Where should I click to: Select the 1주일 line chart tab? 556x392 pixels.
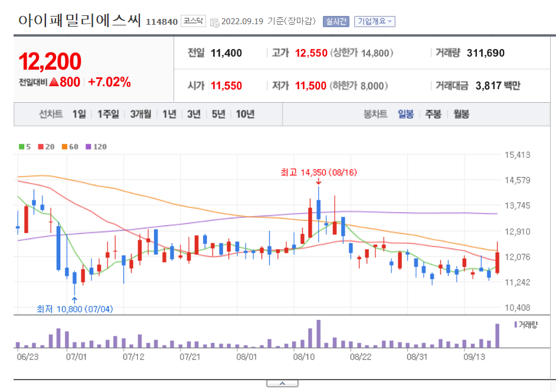point(108,114)
